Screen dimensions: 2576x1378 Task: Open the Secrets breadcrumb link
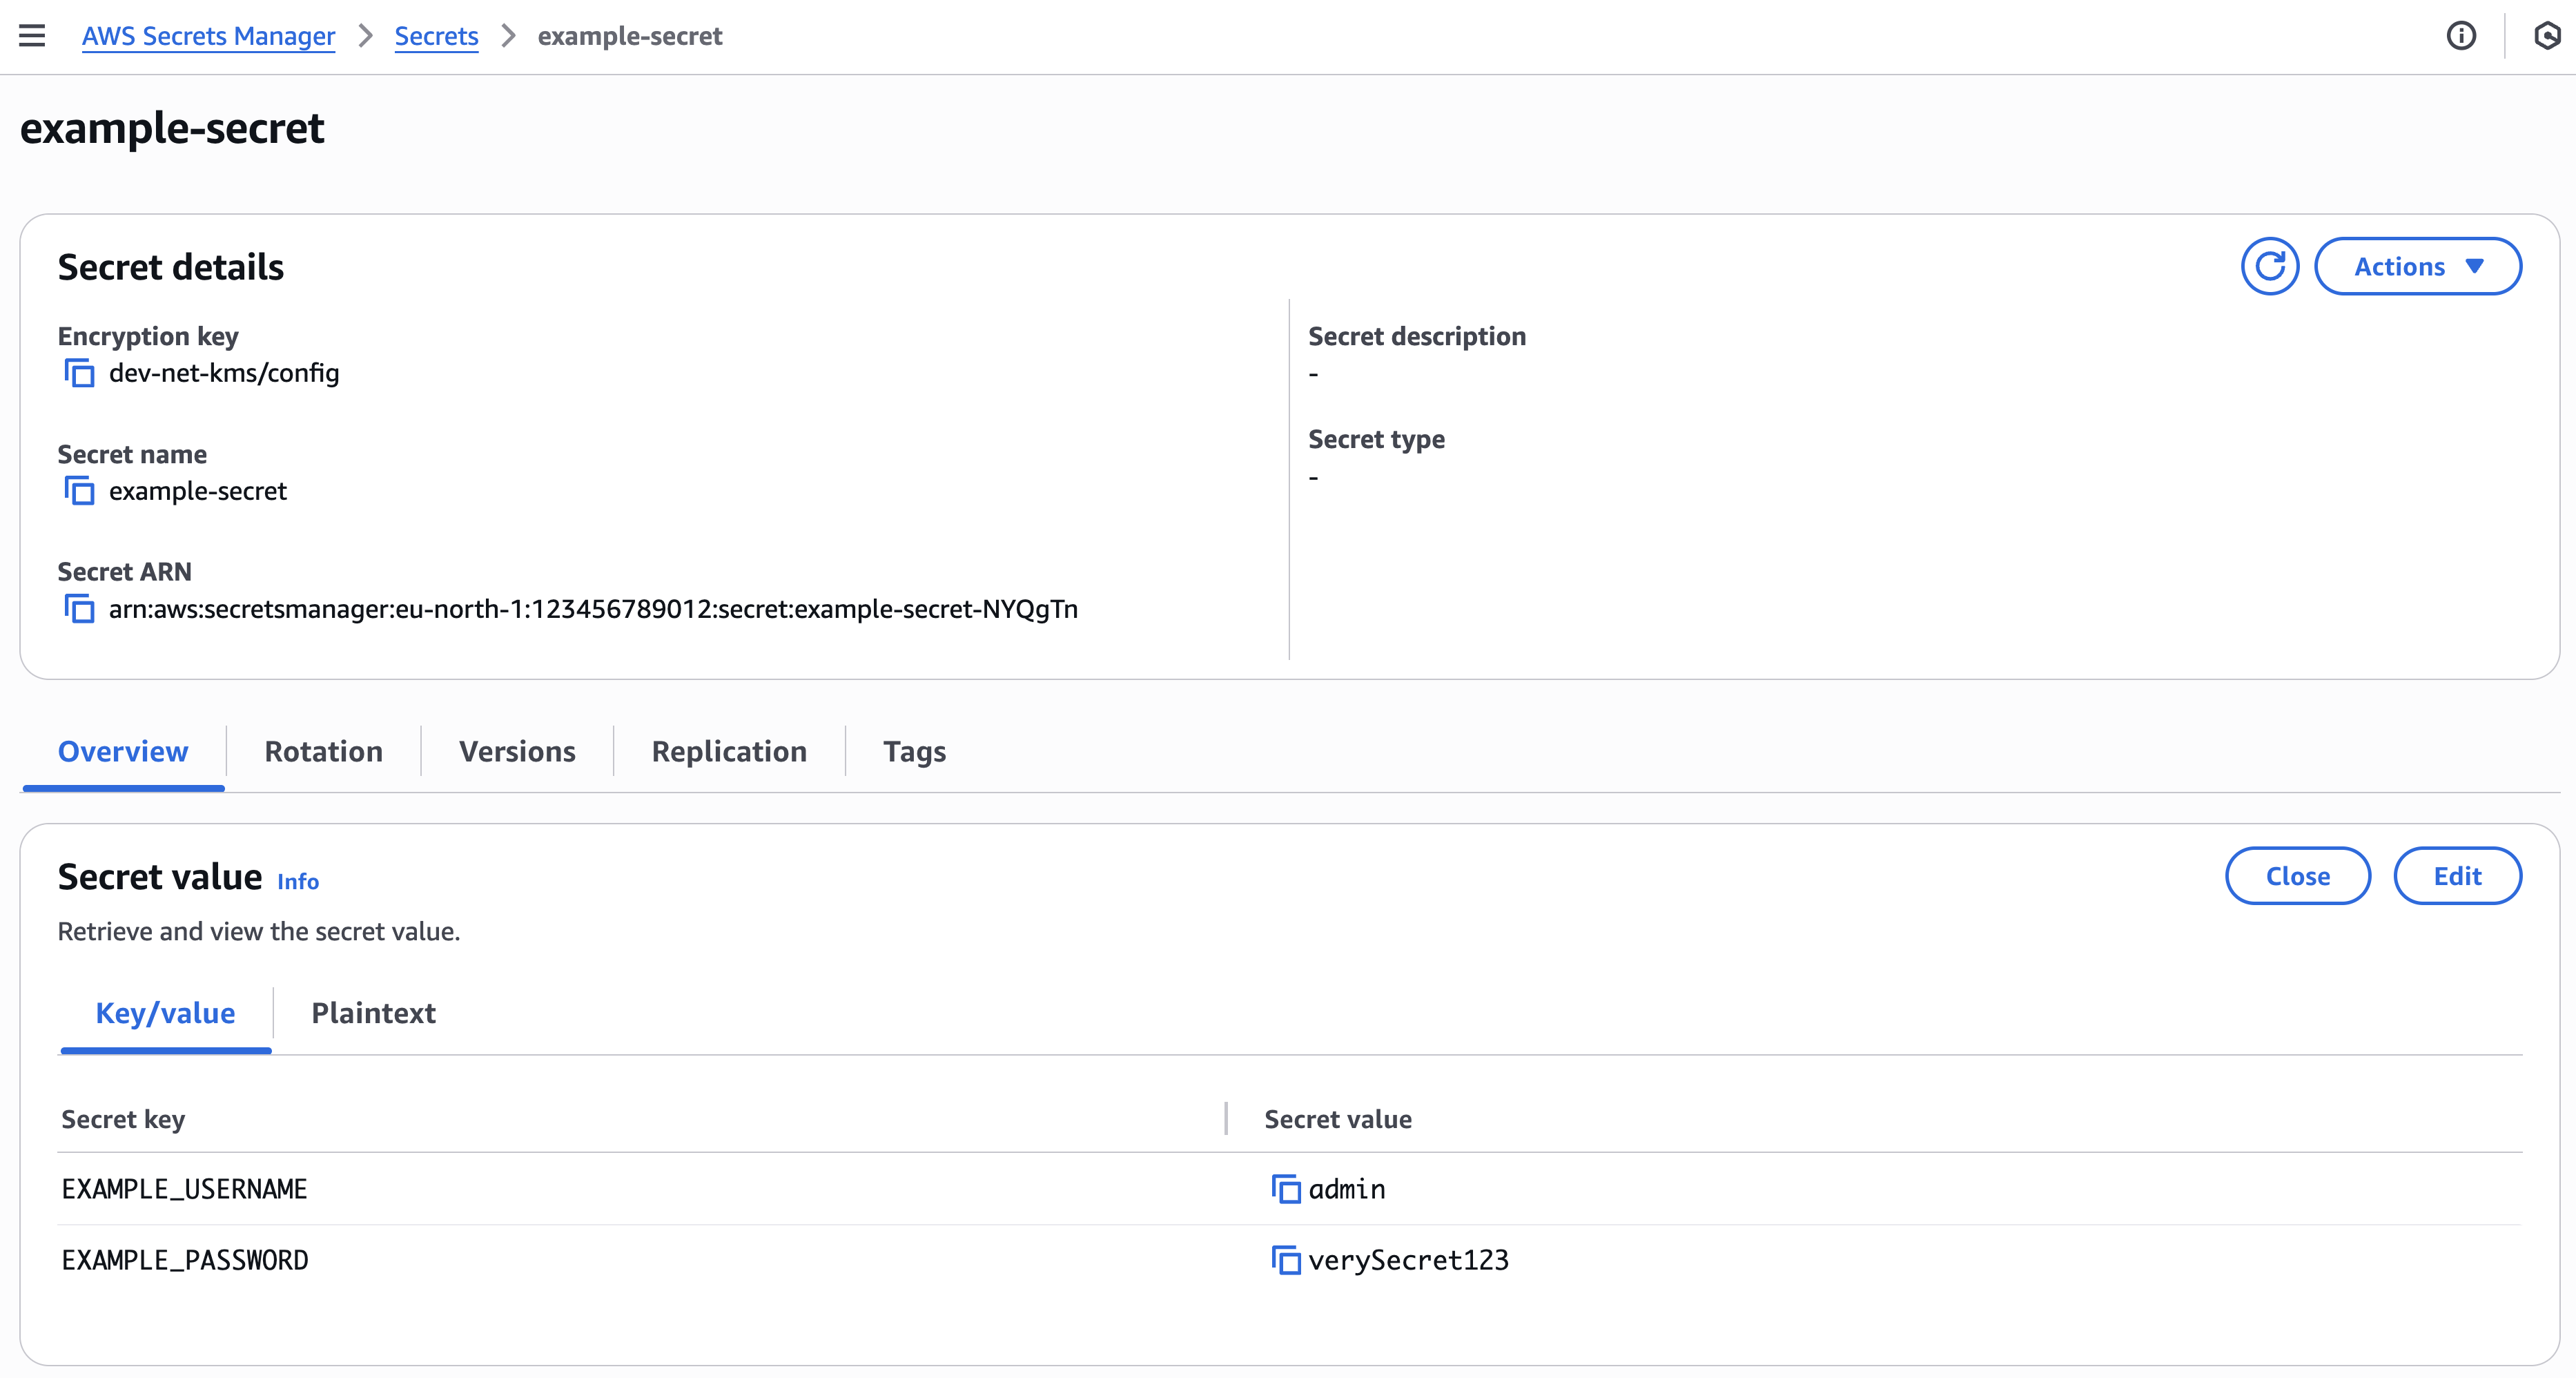(x=436, y=36)
